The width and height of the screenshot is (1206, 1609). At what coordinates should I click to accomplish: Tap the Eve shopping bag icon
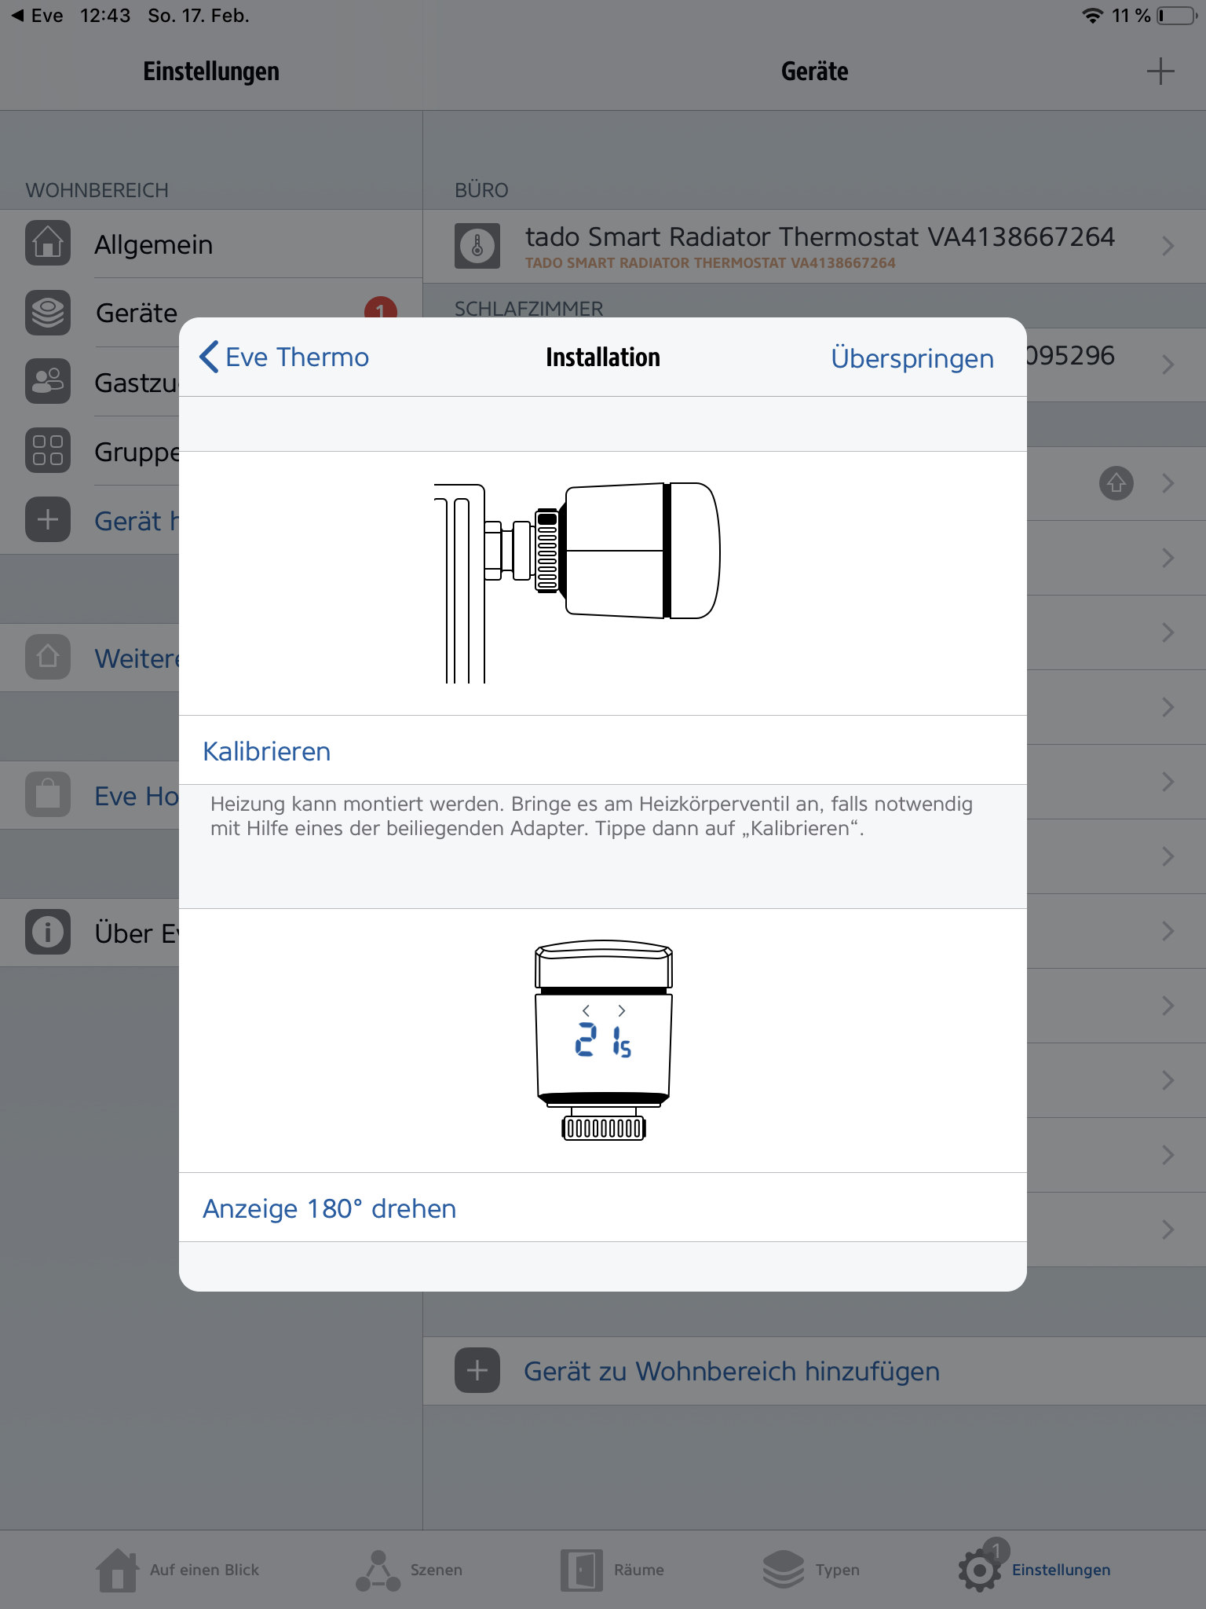point(48,794)
